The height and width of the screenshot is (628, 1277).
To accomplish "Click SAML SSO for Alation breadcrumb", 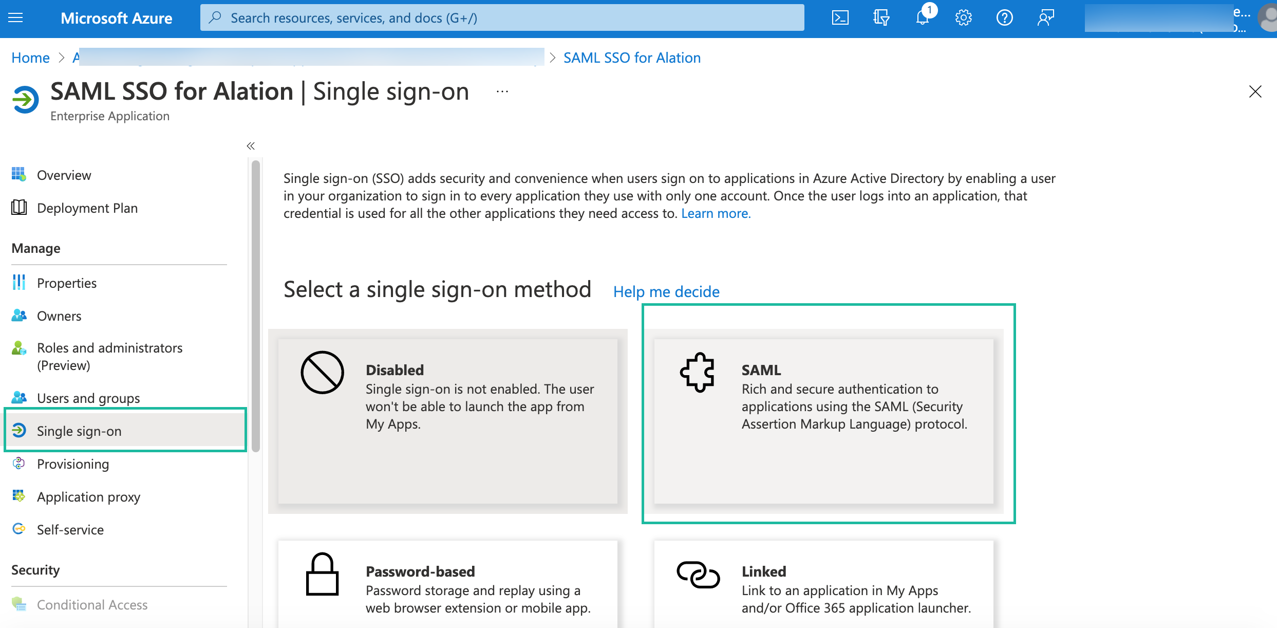I will (632, 58).
